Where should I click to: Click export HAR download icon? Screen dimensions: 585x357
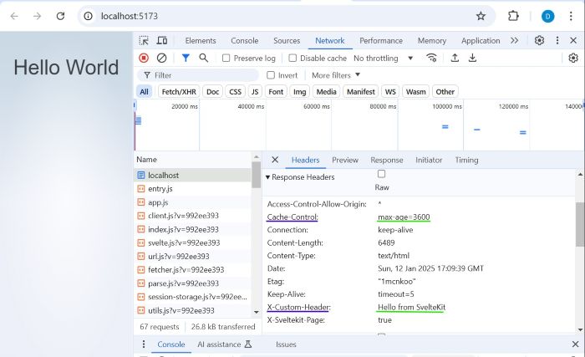click(473, 58)
